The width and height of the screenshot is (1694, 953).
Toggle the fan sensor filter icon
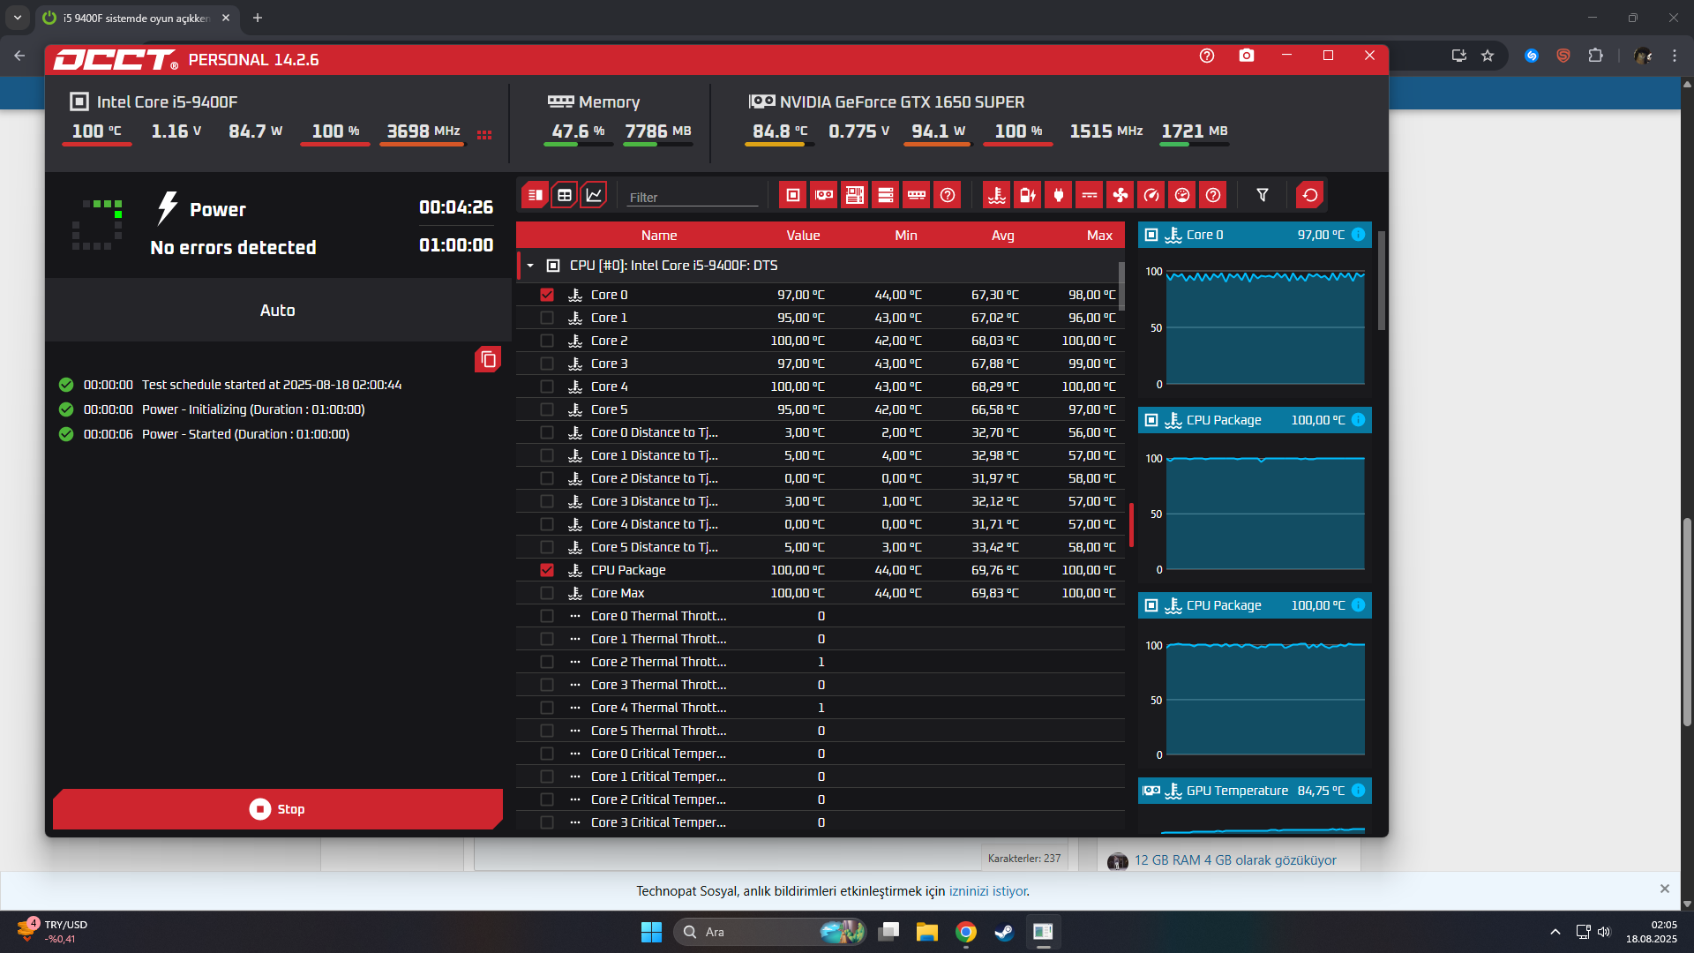(x=1121, y=195)
